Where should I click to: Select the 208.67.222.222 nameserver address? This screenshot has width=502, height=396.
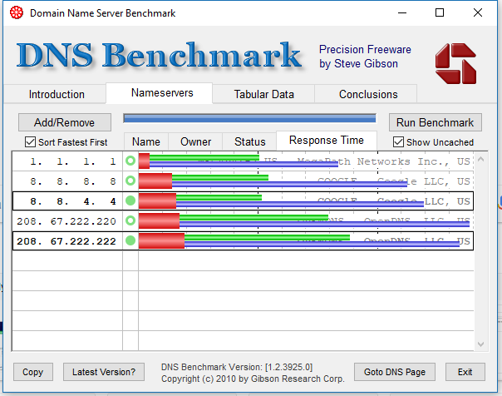click(67, 241)
